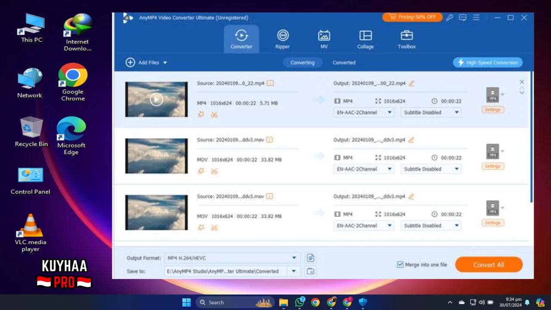Viewport: 551px width, 310px height.
Task: Open the notification bell in tray
Action: [x=527, y=302]
